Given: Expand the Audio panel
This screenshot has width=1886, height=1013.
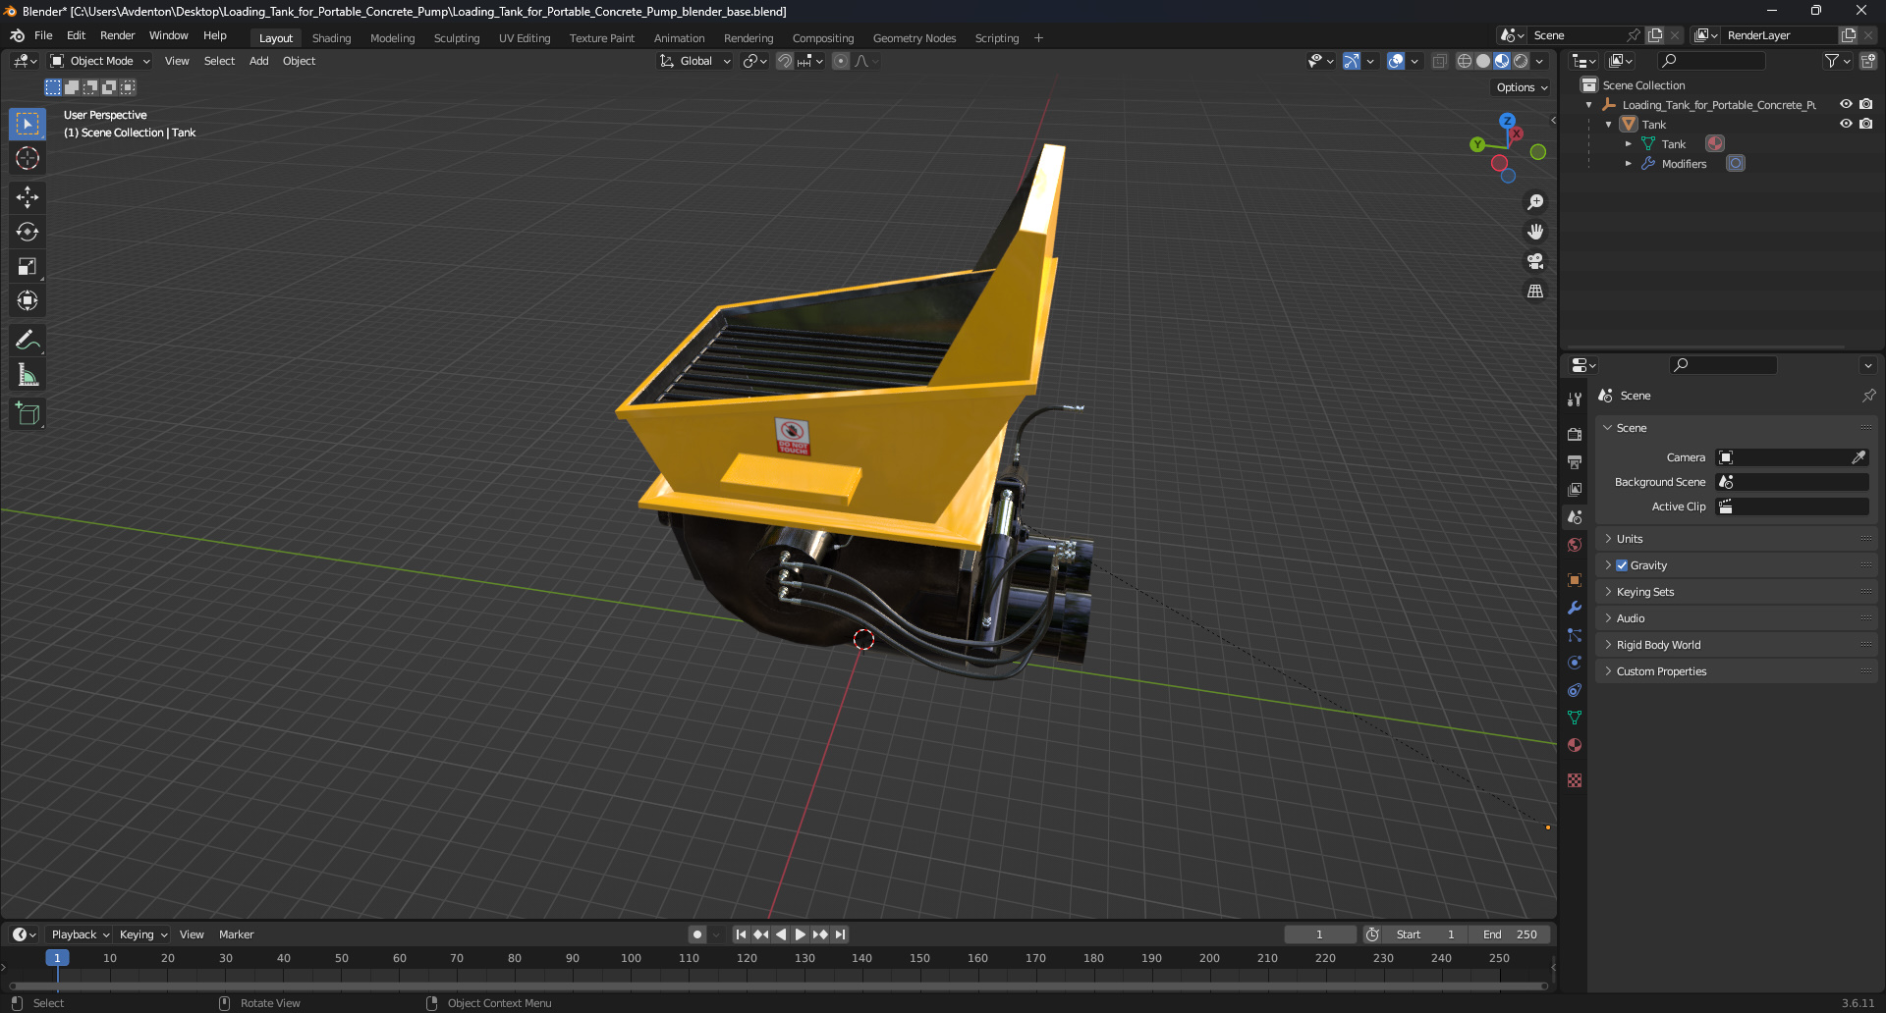Looking at the screenshot, I should point(1736,618).
